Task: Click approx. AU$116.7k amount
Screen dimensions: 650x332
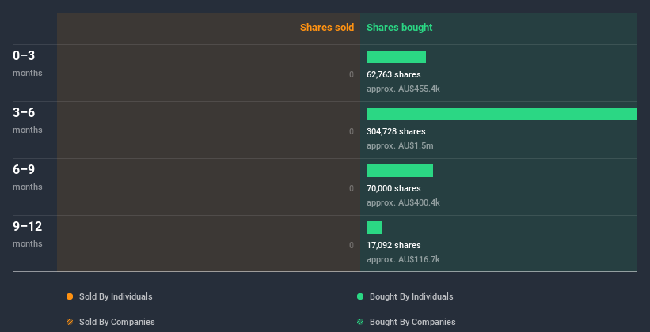Action: [403, 260]
